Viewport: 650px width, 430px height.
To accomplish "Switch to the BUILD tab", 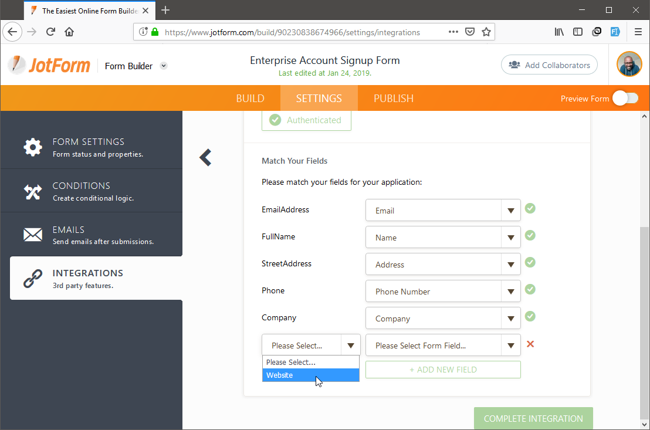I will pyautogui.click(x=250, y=98).
